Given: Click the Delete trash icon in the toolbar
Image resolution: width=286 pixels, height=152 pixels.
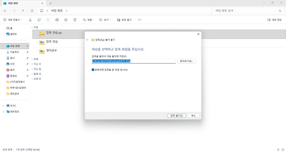Looking at the screenshot, I should click(x=75, y=20).
